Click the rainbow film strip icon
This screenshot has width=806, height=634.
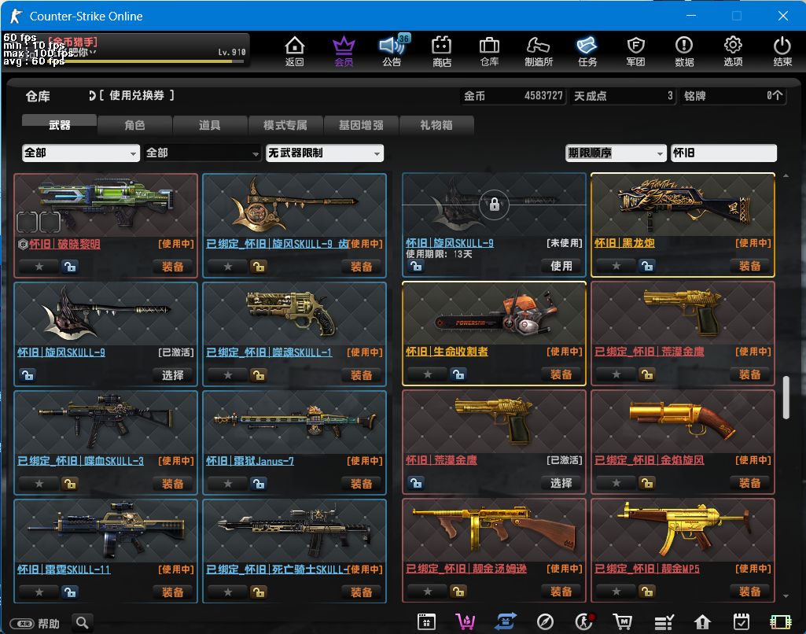(780, 622)
